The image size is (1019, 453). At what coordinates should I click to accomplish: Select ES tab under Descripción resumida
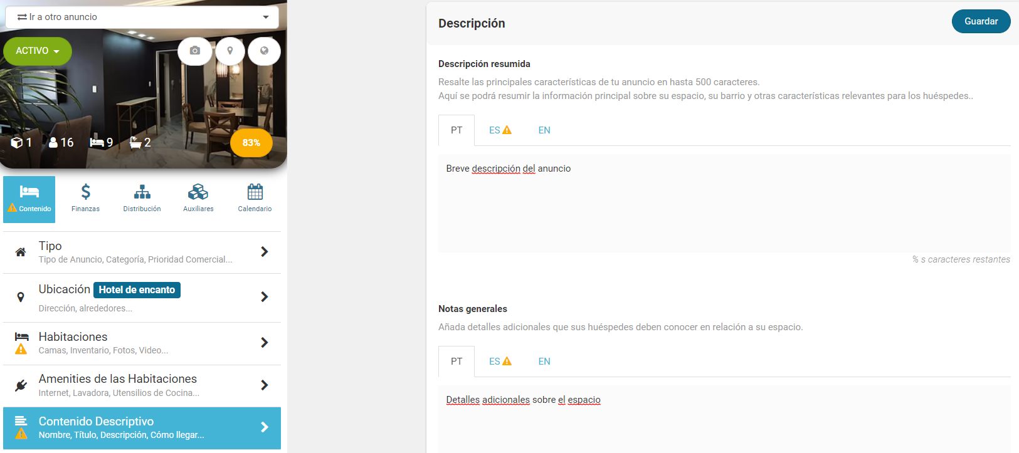[x=500, y=130]
